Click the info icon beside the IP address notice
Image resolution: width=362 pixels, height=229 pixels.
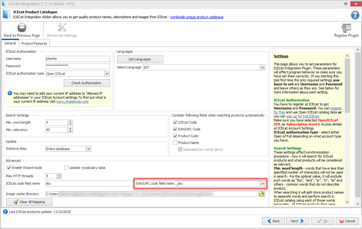10,93
